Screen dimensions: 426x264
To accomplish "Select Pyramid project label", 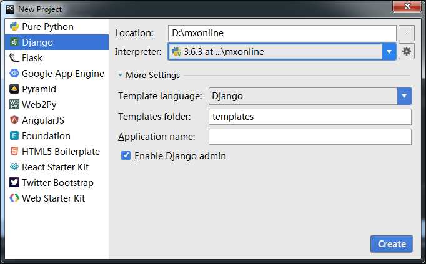I will (39, 89).
